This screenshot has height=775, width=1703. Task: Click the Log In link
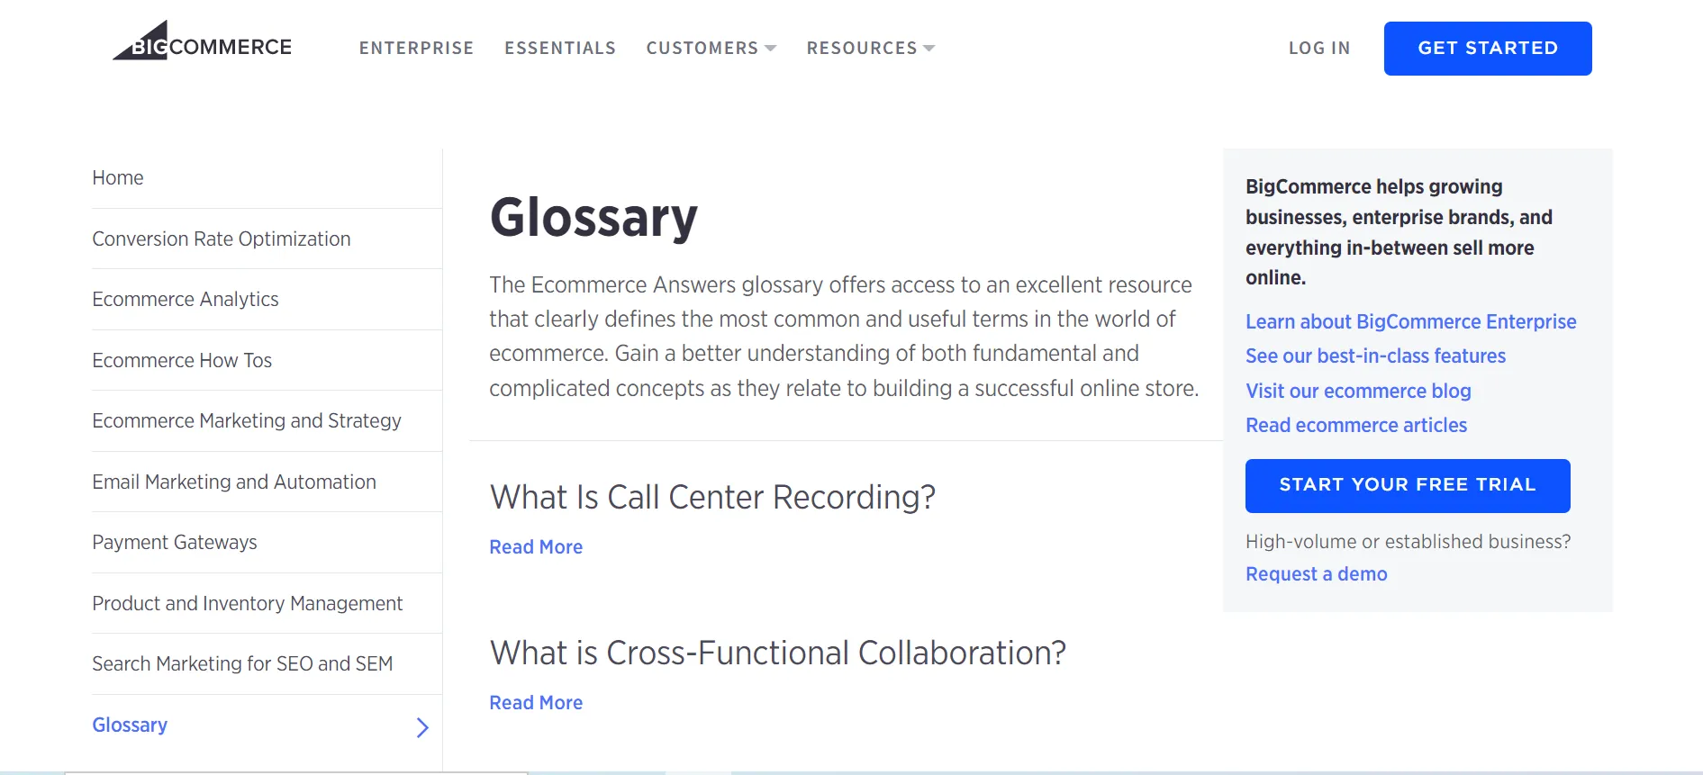(x=1318, y=48)
